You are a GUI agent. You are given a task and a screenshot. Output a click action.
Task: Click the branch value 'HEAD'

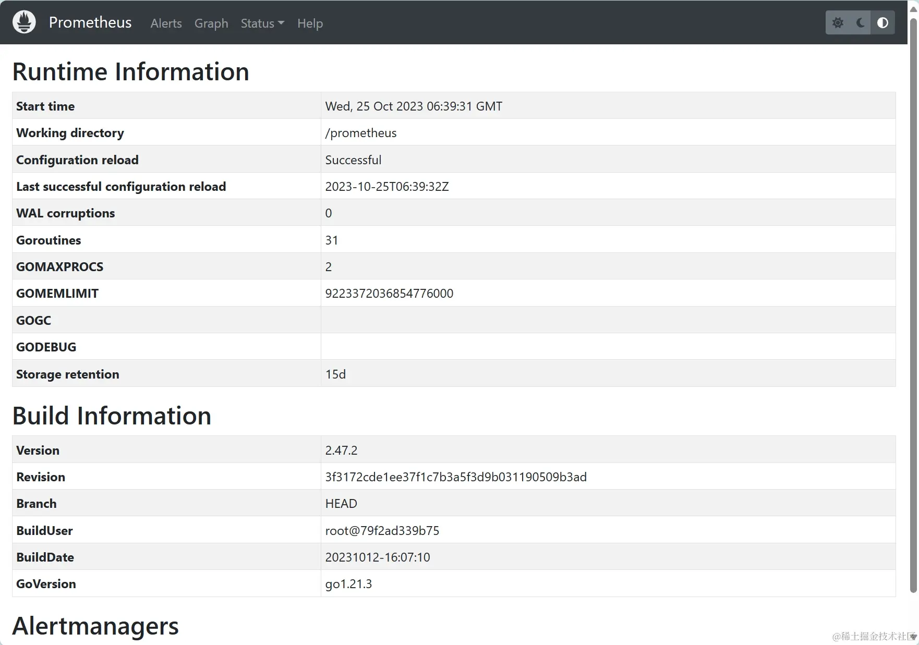(341, 504)
